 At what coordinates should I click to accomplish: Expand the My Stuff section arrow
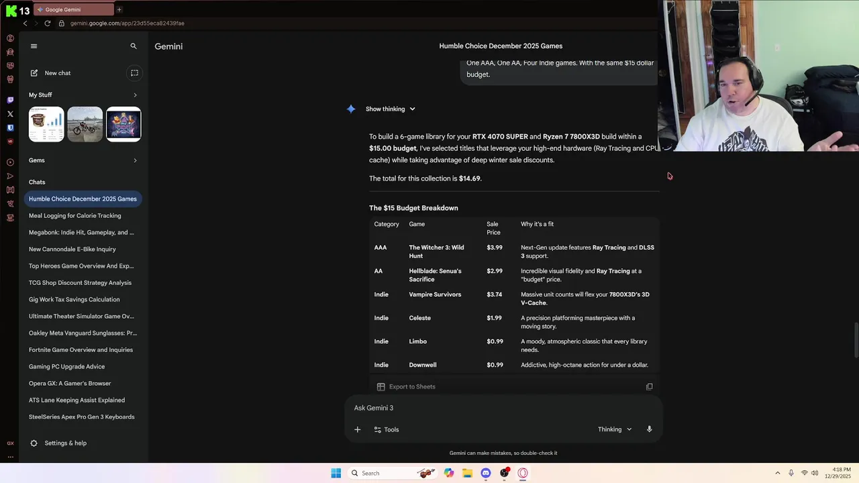coord(135,95)
